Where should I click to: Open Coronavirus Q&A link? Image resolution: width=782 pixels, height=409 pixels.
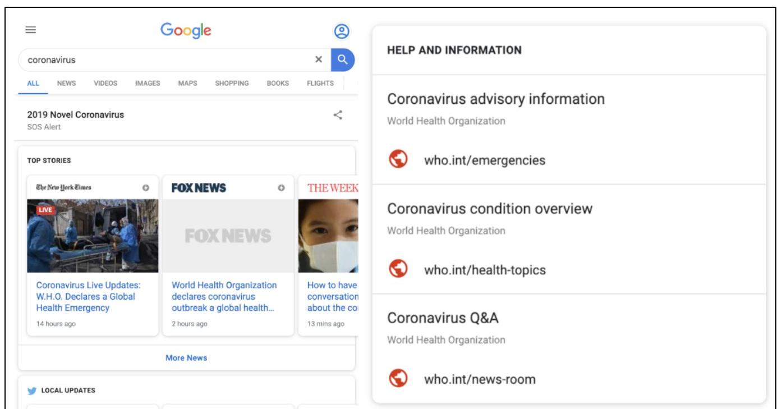(443, 318)
